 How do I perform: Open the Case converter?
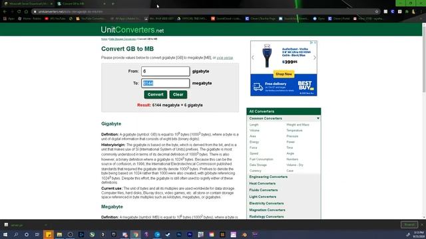pyautogui.click(x=290, y=171)
